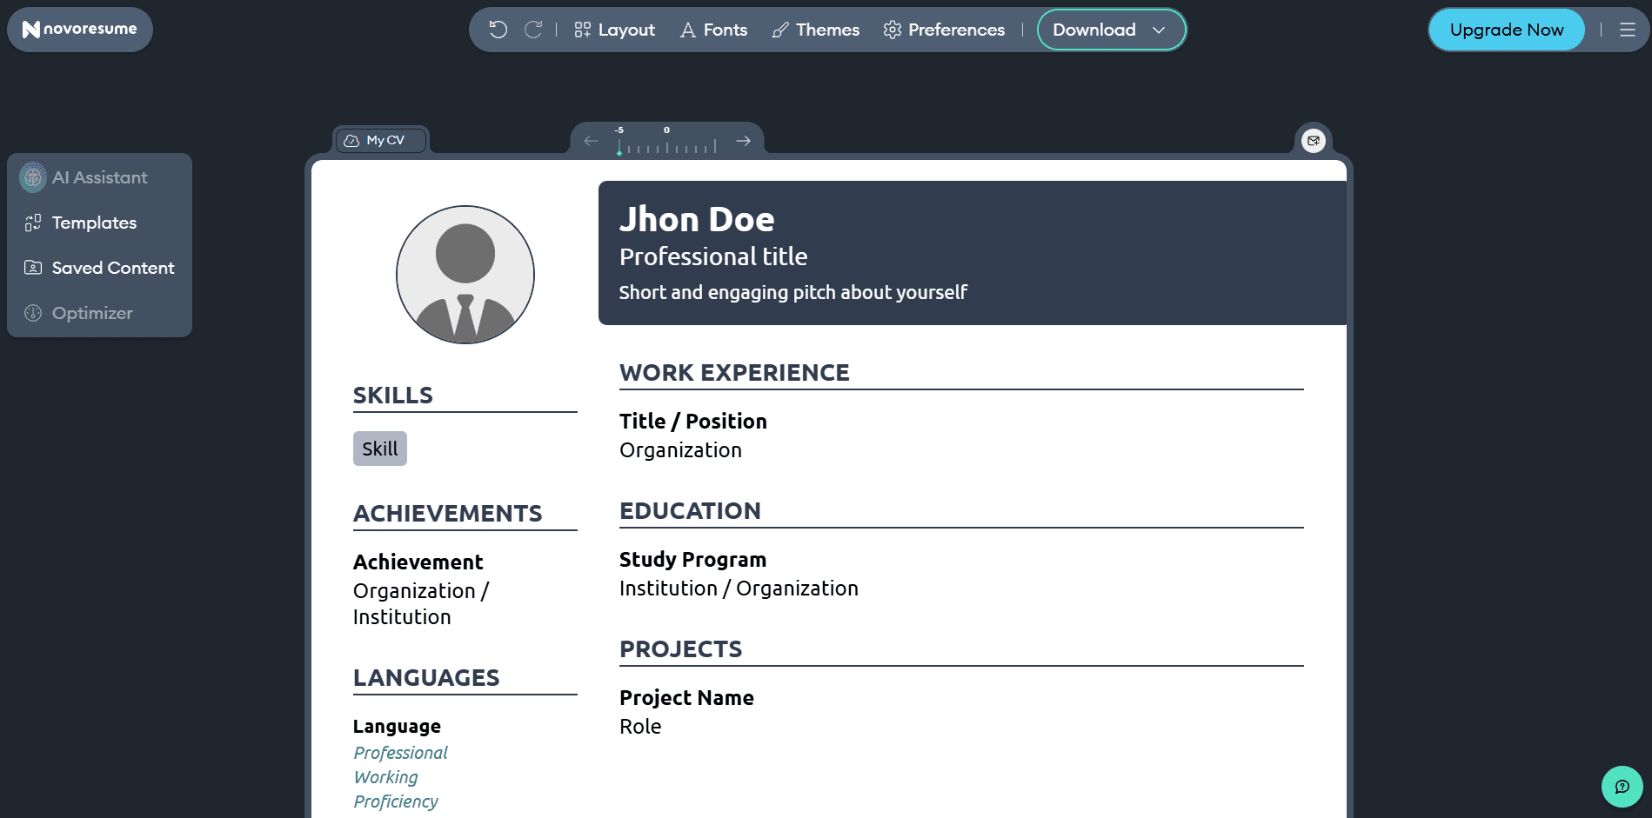The image size is (1652, 818).
Task: Open the Templates panel
Action: pyautogui.click(x=93, y=223)
